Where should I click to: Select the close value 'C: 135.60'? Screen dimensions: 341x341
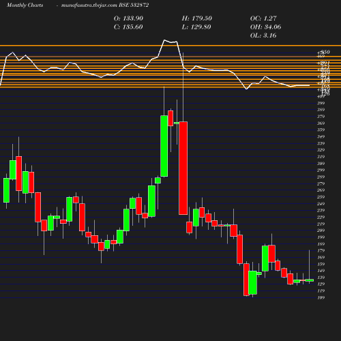pyautogui.click(x=128, y=27)
